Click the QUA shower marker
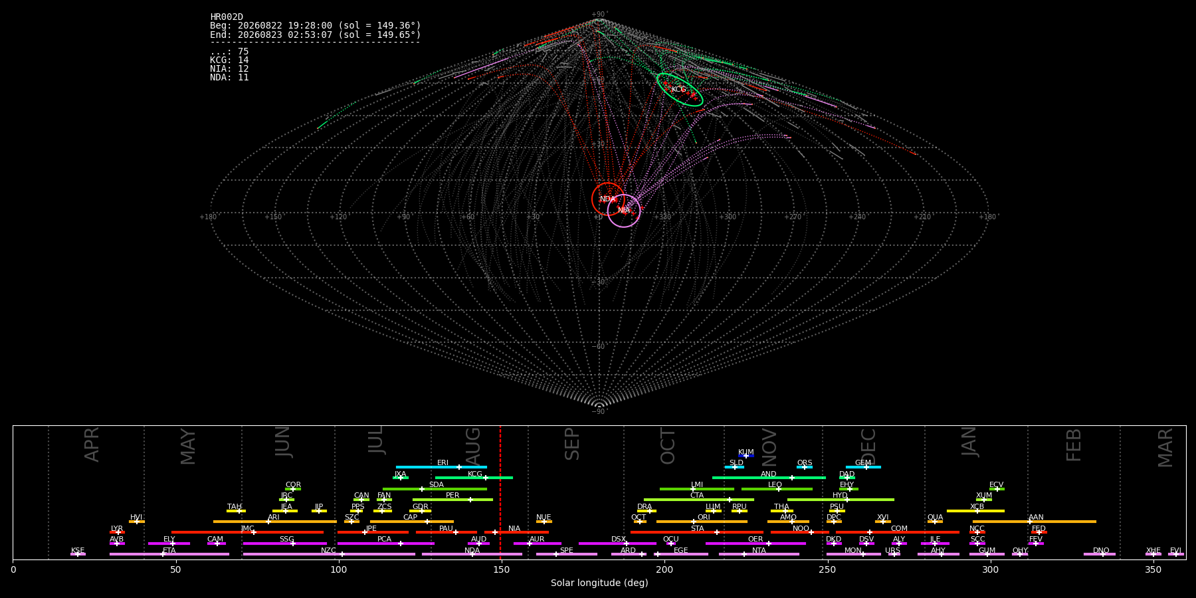 935,522
